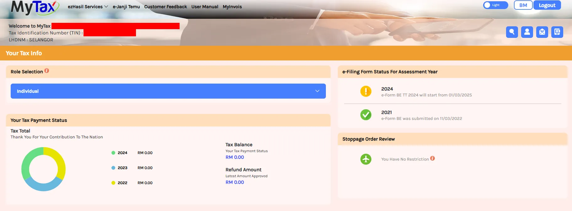The height and width of the screenshot is (211, 572).
Task: Open the user profile icon button
Action: click(527, 32)
